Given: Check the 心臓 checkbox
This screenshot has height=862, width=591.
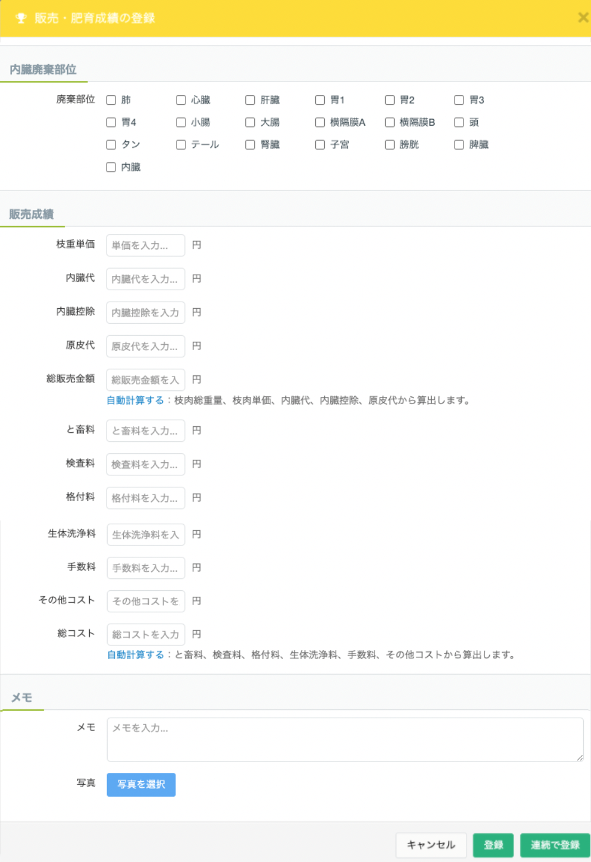Looking at the screenshot, I should click(181, 100).
